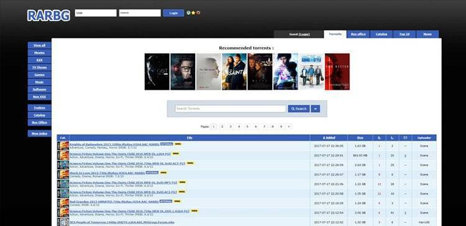Click the IMDB badge on Bad Grandpa row
Image resolution: width=466 pixels, height=226 pixels.
pyautogui.click(x=177, y=201)
